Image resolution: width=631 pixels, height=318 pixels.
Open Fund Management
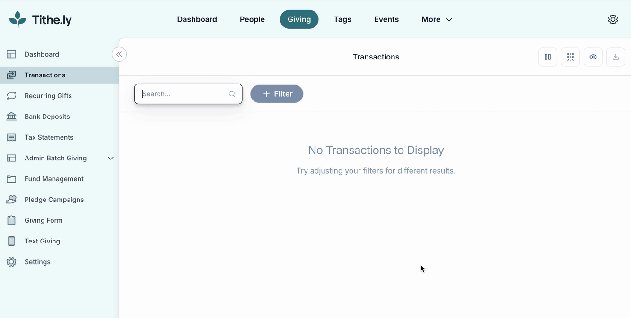[x=54, y=179]
